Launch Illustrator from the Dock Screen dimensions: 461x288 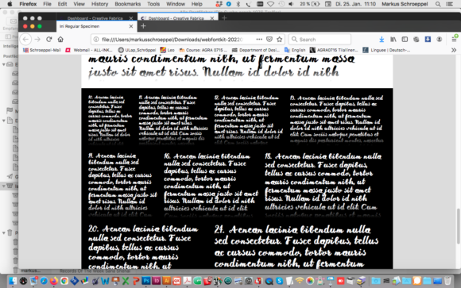click(x=167, y=281)
